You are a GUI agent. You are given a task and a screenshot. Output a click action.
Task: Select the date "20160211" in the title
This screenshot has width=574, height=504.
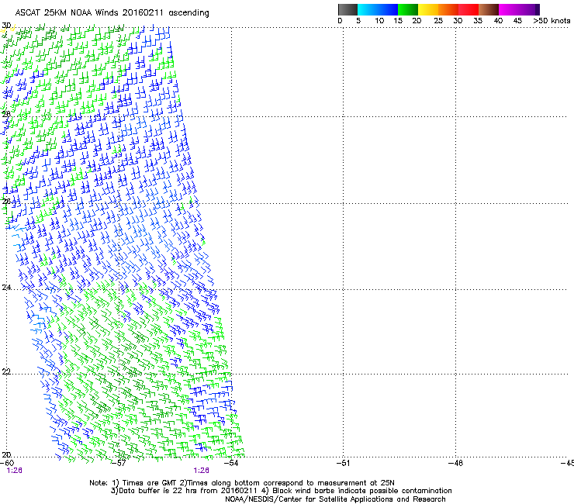143,13
